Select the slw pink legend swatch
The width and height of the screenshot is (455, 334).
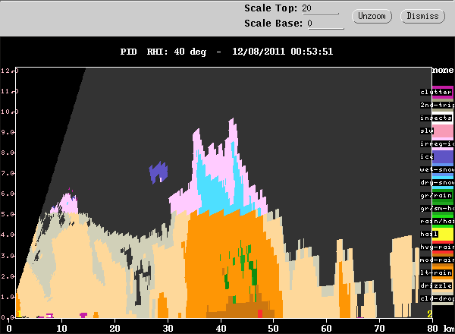[444, 131]
